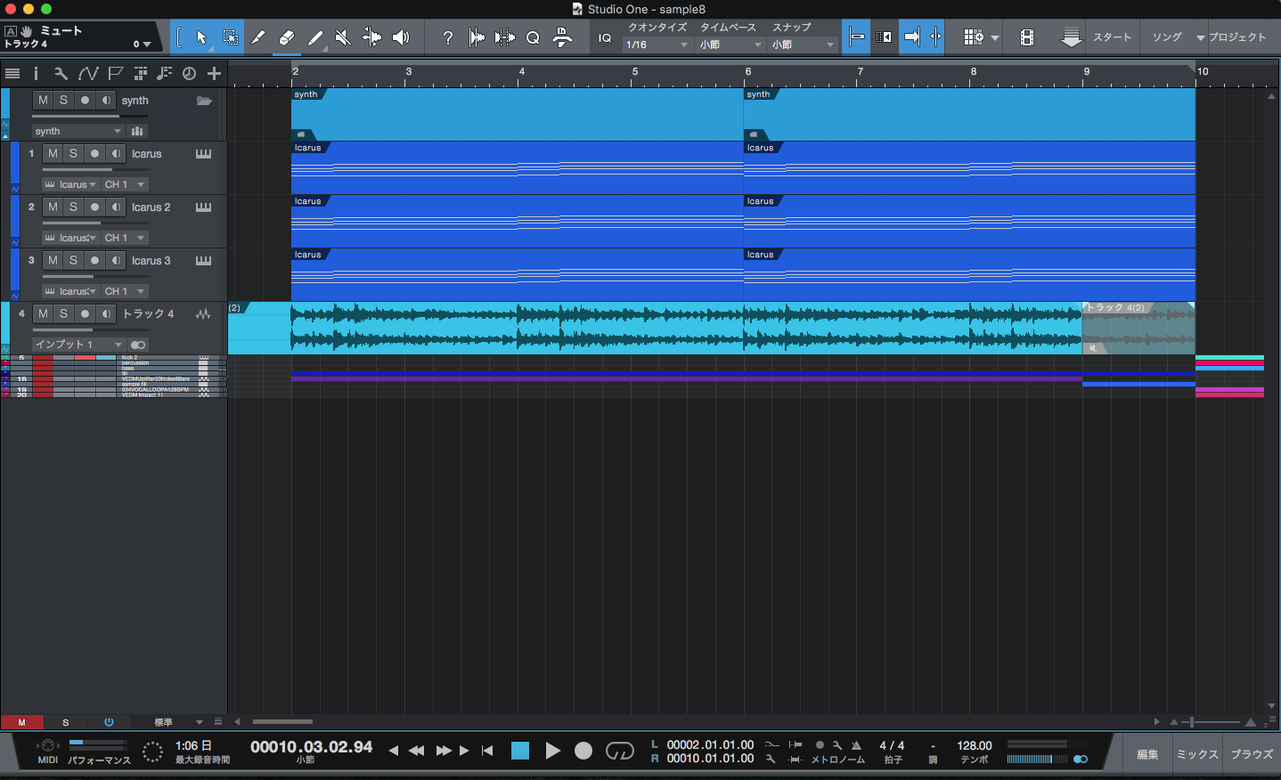
Task: Open the Inspector i icon
Action: click(36, 73)
